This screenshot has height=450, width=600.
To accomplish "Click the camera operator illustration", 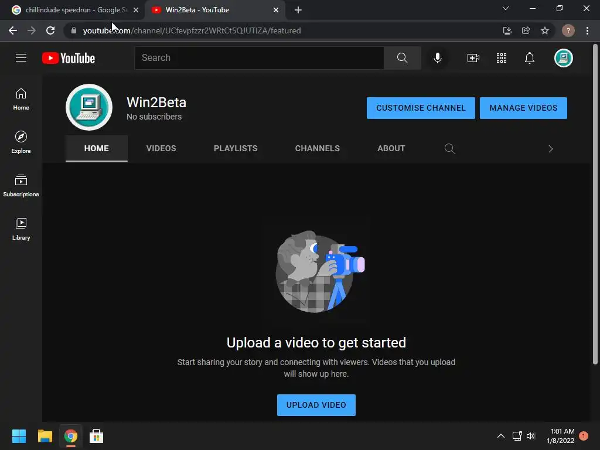I will pyautogui.click(x=320, y=271).
